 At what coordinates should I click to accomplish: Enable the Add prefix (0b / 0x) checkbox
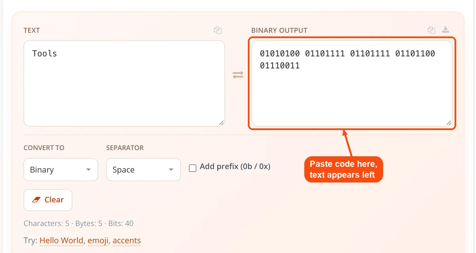[192, 168]
